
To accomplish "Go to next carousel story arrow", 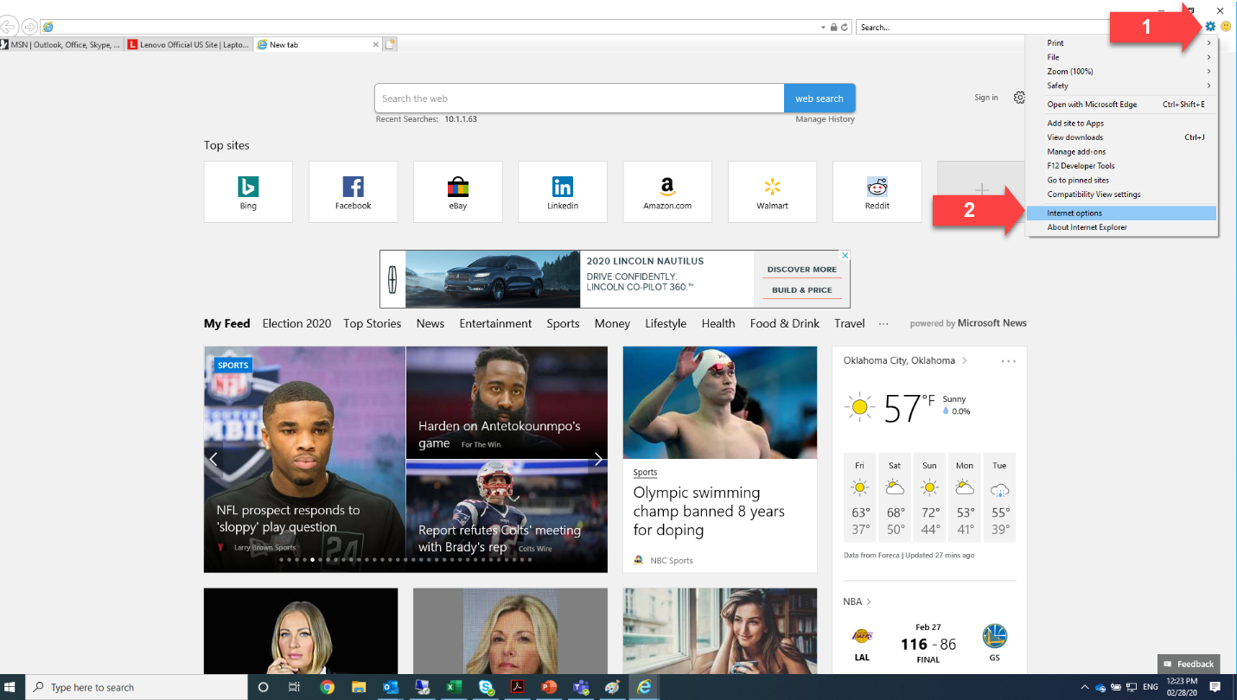I will [597, 460].
